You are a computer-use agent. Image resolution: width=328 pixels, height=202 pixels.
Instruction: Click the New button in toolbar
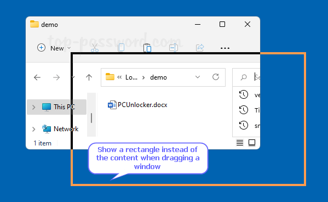(54, 48)
